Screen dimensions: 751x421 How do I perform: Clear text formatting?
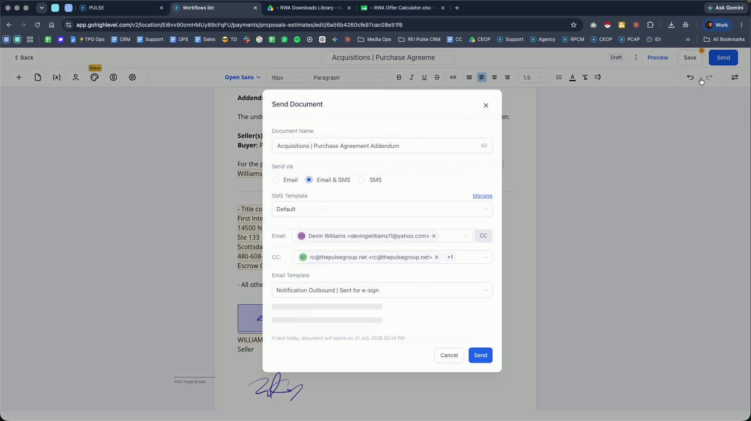[585, 77]
